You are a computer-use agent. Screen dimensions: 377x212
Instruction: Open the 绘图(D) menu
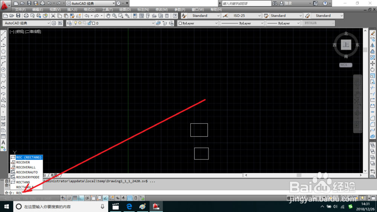point(125,10)
